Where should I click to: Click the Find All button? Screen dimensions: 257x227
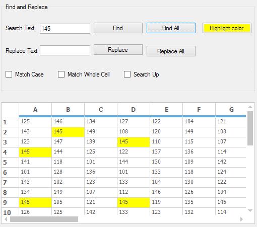point(171,28)
